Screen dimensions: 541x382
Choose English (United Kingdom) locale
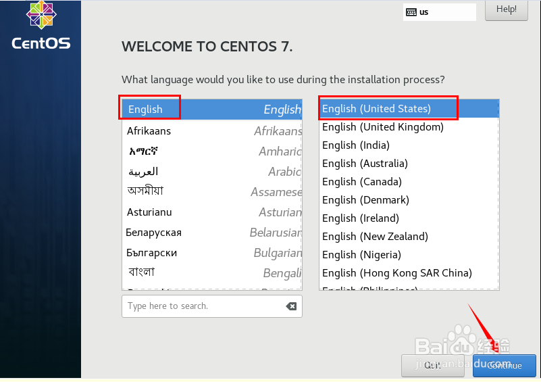pyautogui.click(x=409, y=127)
